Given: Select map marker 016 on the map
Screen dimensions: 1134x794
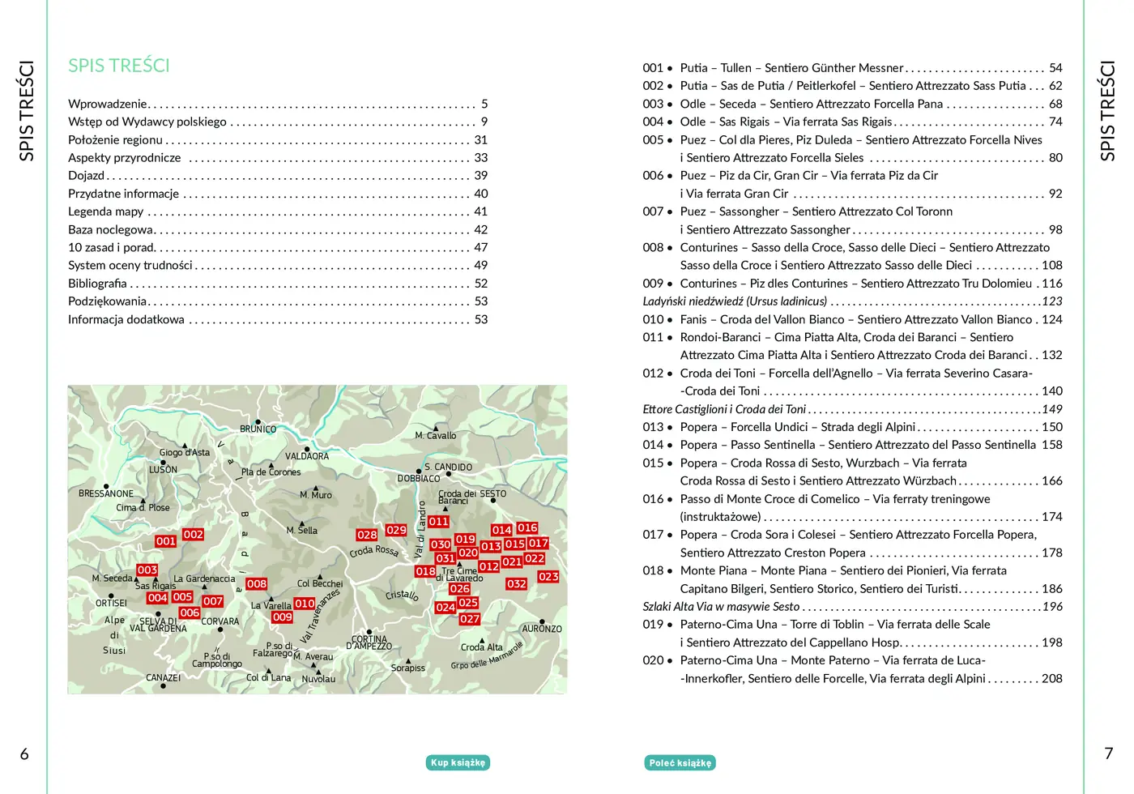Looking at the screenshot, I should coord(527,527).
